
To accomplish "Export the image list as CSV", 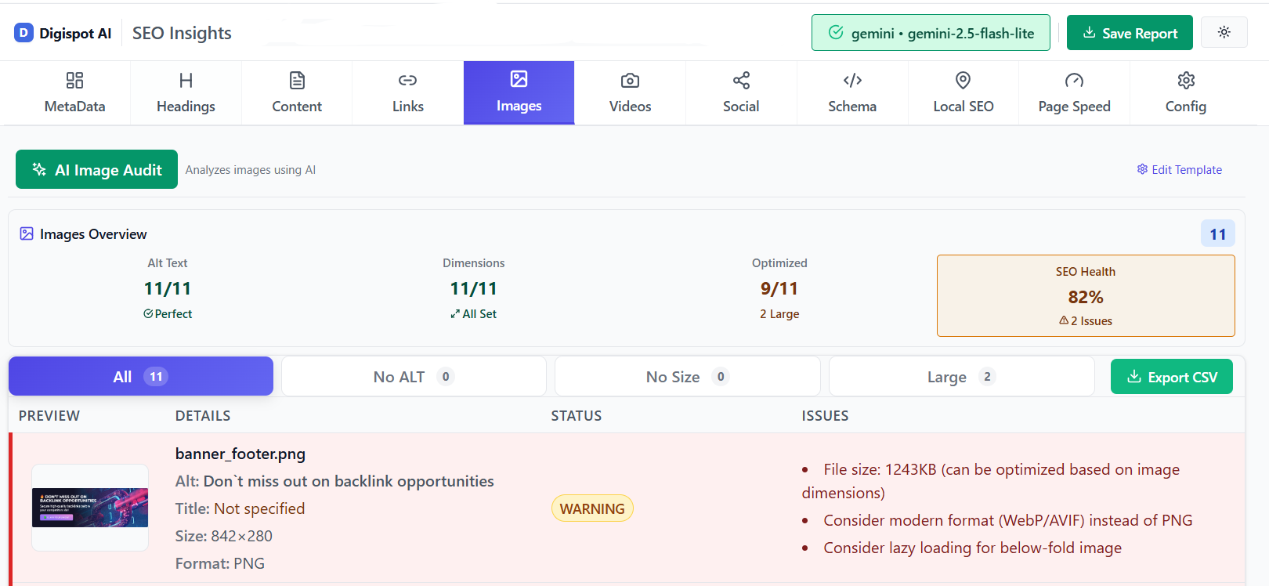I will 1171,377.
